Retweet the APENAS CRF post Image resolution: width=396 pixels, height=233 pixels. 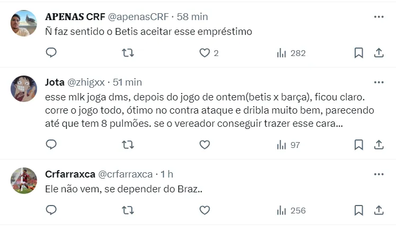[128, 53]
